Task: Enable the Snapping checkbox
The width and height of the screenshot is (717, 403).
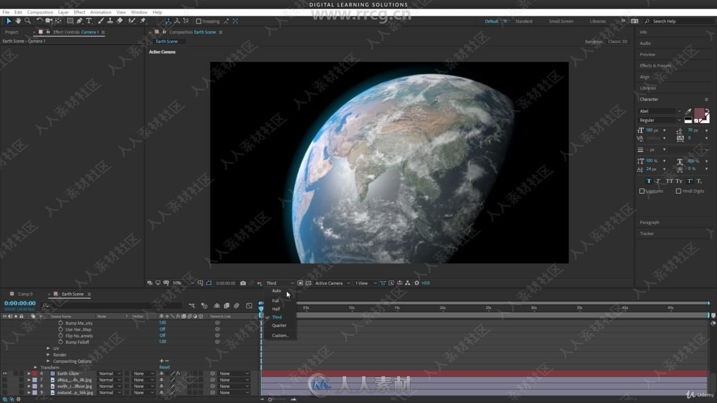Action: (x=198, y=21)
